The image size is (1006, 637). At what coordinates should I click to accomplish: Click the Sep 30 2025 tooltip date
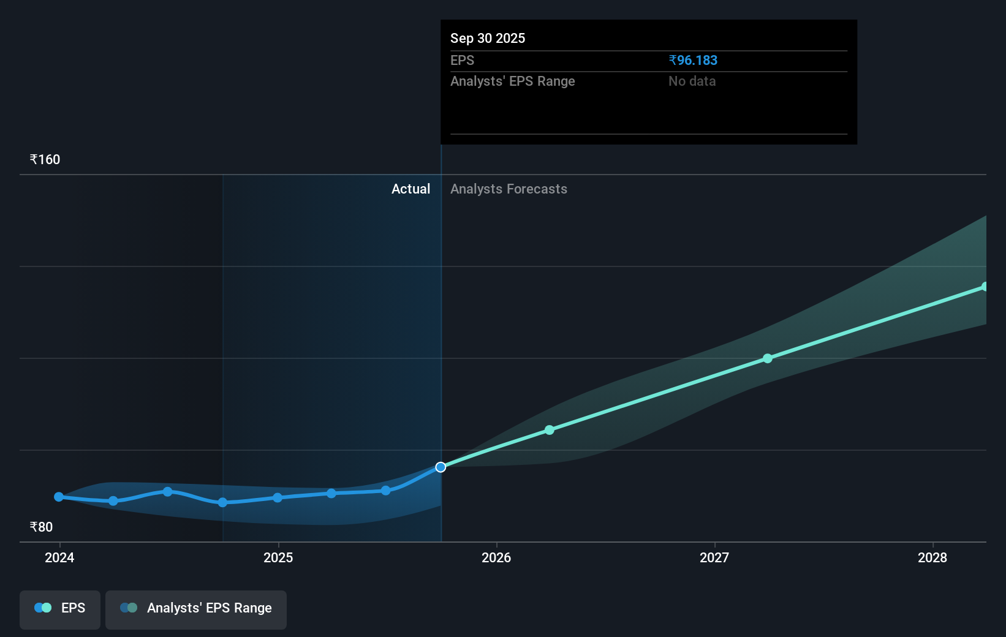488,38
